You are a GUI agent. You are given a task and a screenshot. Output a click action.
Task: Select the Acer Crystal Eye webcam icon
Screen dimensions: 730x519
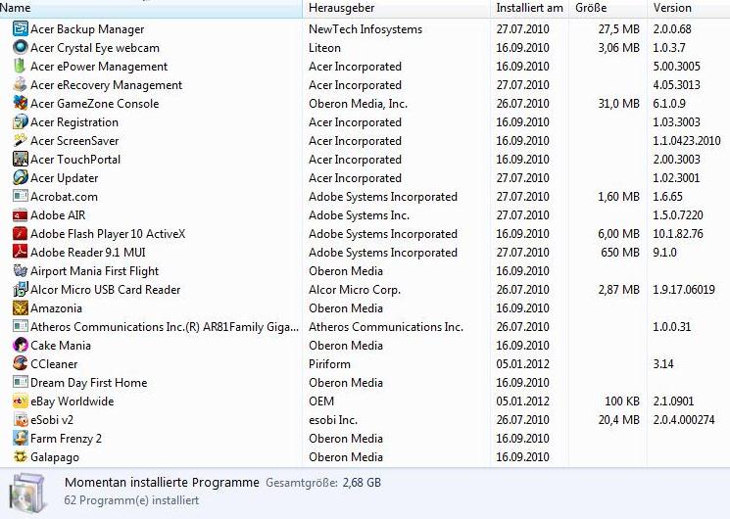[x=21, y=48]
